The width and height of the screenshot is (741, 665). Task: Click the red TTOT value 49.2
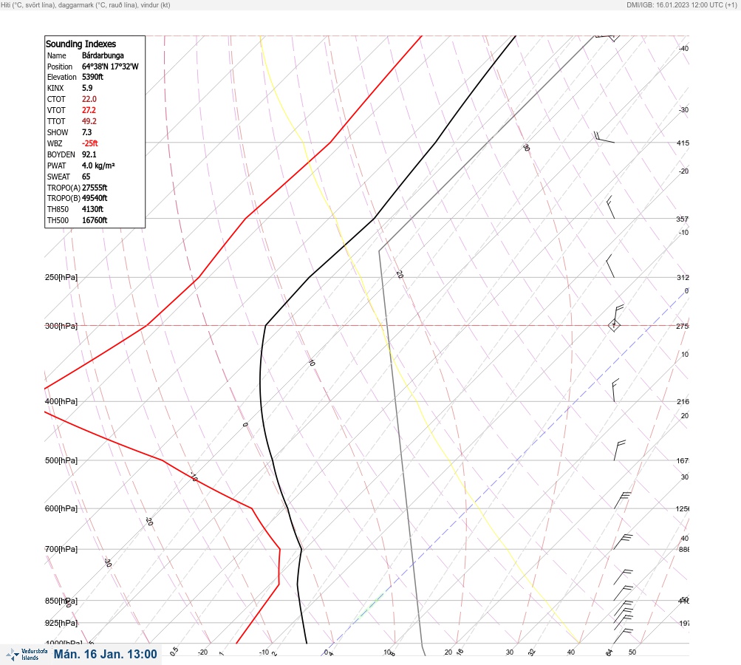(x=89, y=121)
